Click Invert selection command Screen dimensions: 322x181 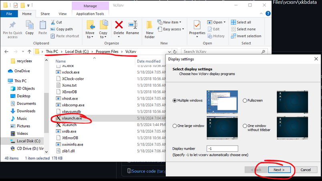tap(246, 36)
